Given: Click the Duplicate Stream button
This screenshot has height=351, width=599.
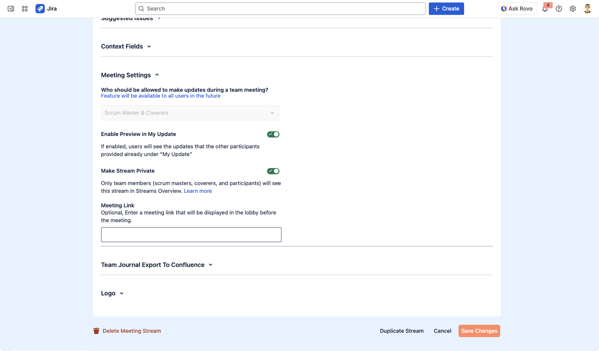Looking at the screenshot, I should tap(401, 331).
